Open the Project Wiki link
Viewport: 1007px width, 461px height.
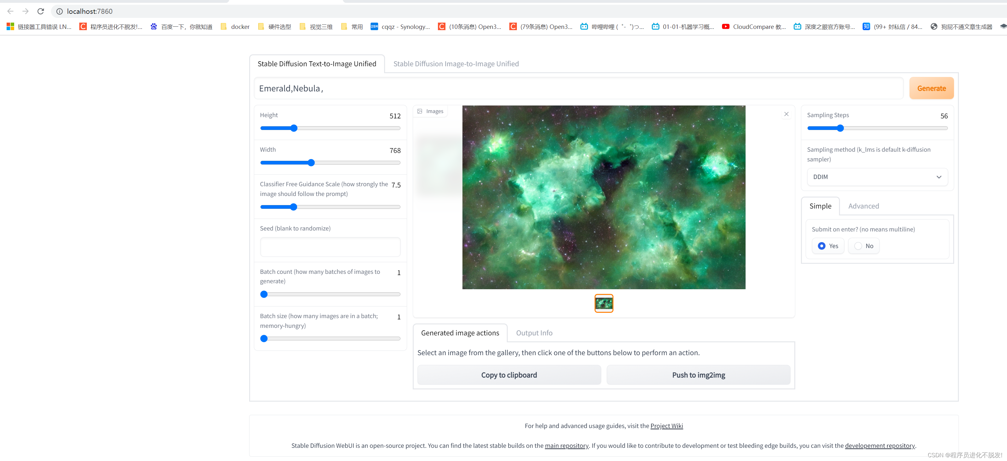(x=667, y=426)
